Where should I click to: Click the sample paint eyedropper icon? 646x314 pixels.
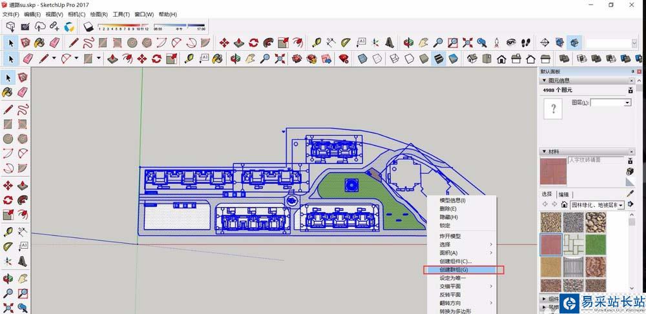[x=630, y=193]
